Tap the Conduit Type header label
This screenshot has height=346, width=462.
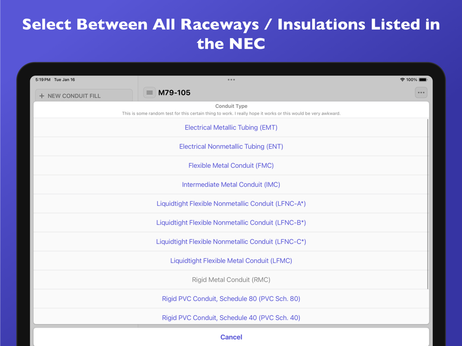(231, 106)
